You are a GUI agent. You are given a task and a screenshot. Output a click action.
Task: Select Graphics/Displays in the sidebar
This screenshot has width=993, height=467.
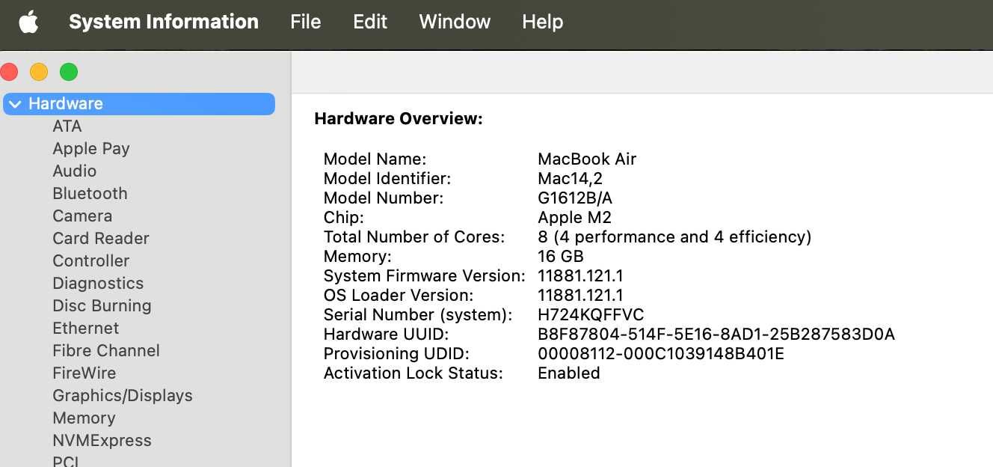click(123, 396)
